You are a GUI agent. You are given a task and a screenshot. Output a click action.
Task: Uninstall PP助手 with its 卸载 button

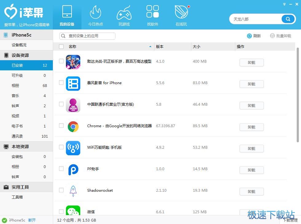pos(252,170)
